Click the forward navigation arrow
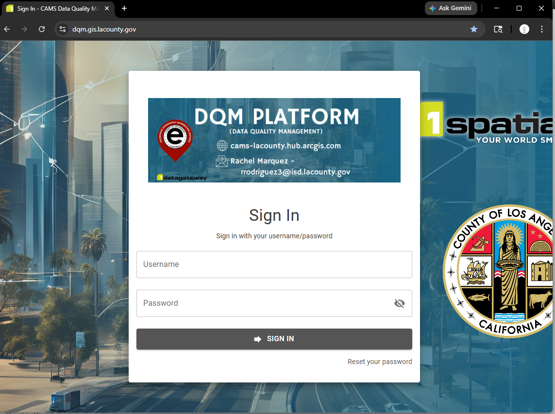Viewport: 555px width, 414px height. tap(24, 29)
